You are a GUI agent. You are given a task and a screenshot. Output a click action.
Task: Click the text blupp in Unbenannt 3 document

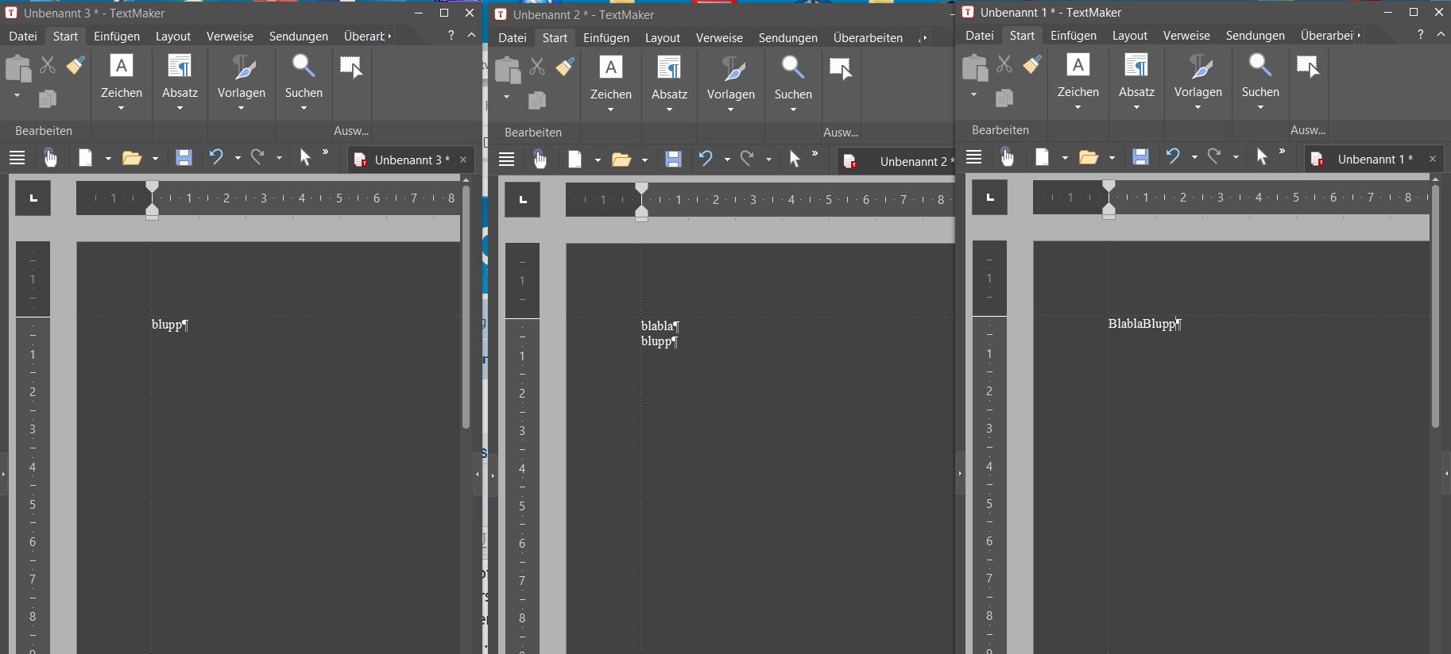point(167,324)
